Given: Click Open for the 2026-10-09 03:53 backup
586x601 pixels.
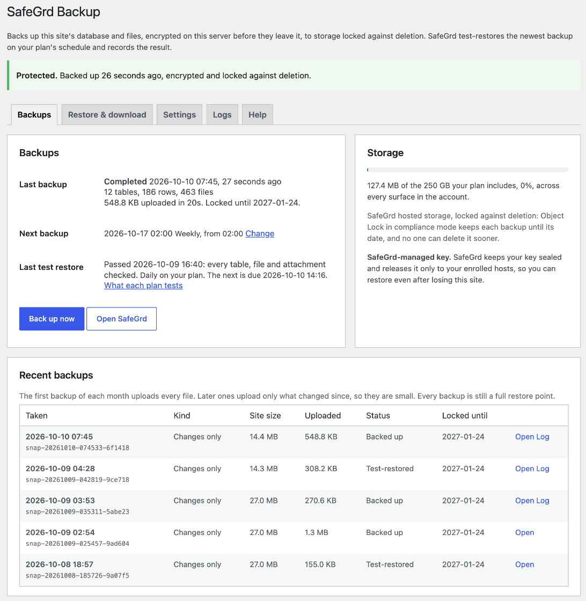Looking at the screenshot, I should point(524,500).
